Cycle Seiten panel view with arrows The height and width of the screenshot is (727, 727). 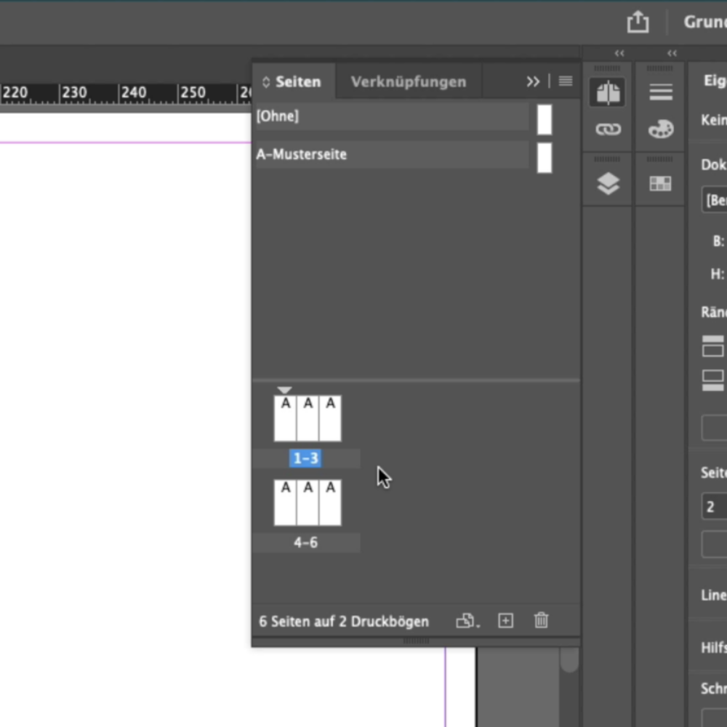coord(265,82)
